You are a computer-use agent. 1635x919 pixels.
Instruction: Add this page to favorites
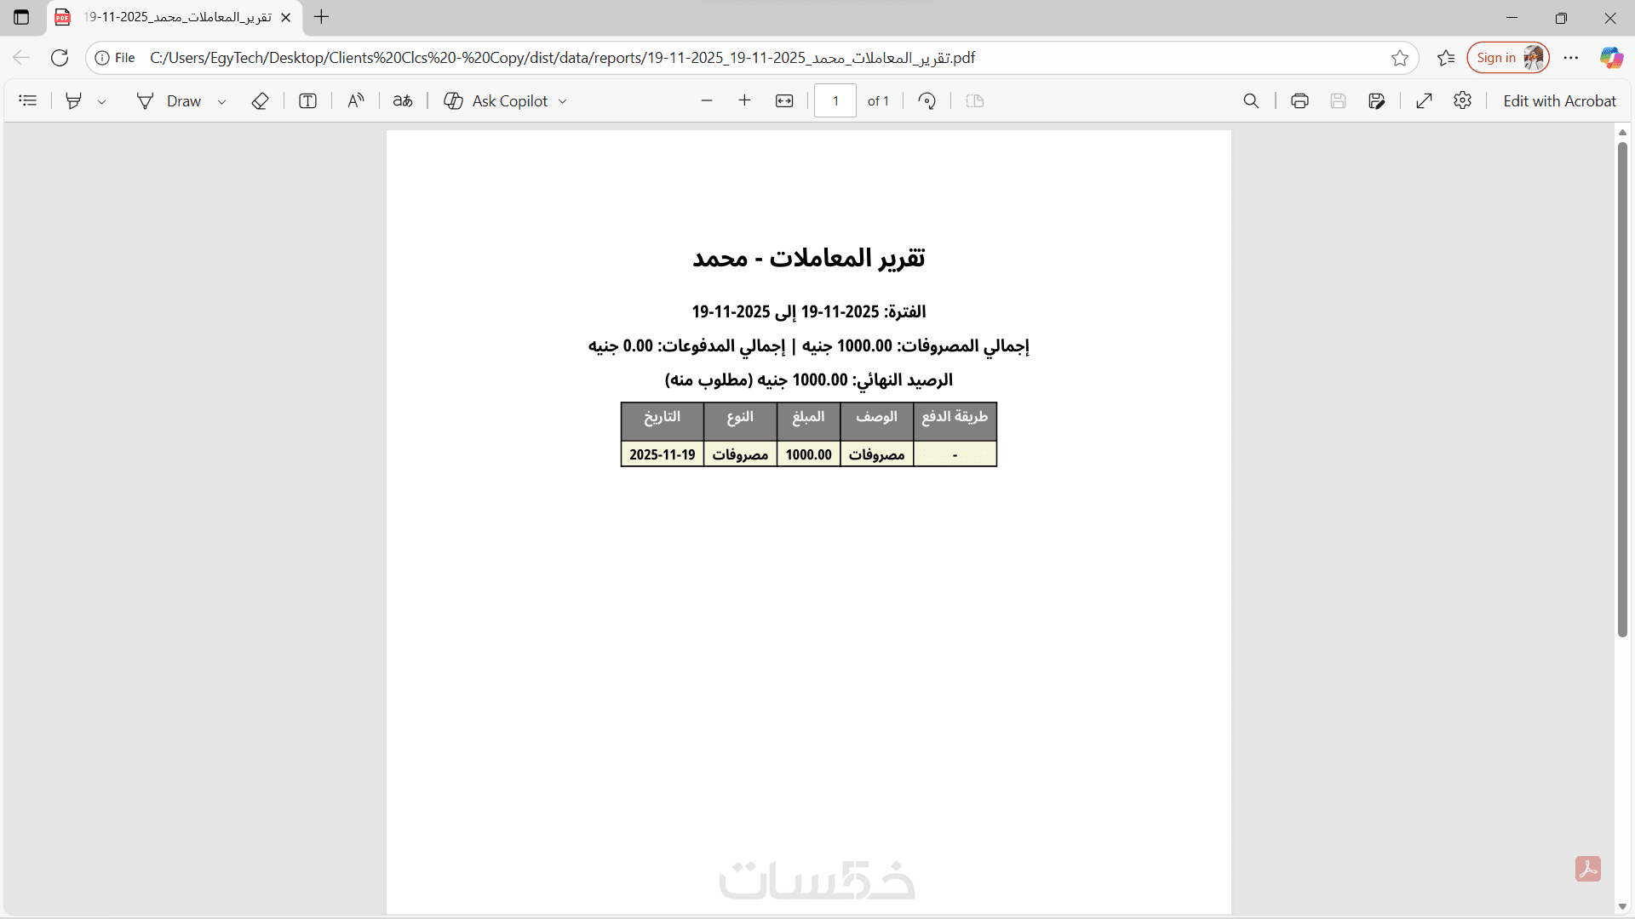[x=1400, y=58]
